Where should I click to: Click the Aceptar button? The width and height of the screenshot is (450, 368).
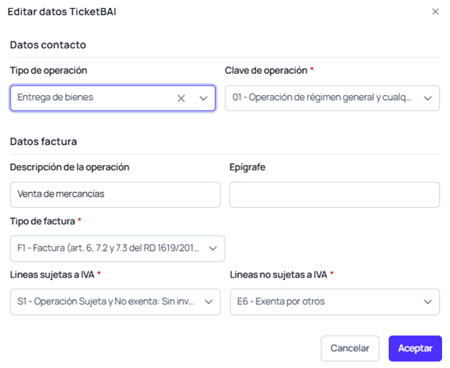[x=415, y=348]
